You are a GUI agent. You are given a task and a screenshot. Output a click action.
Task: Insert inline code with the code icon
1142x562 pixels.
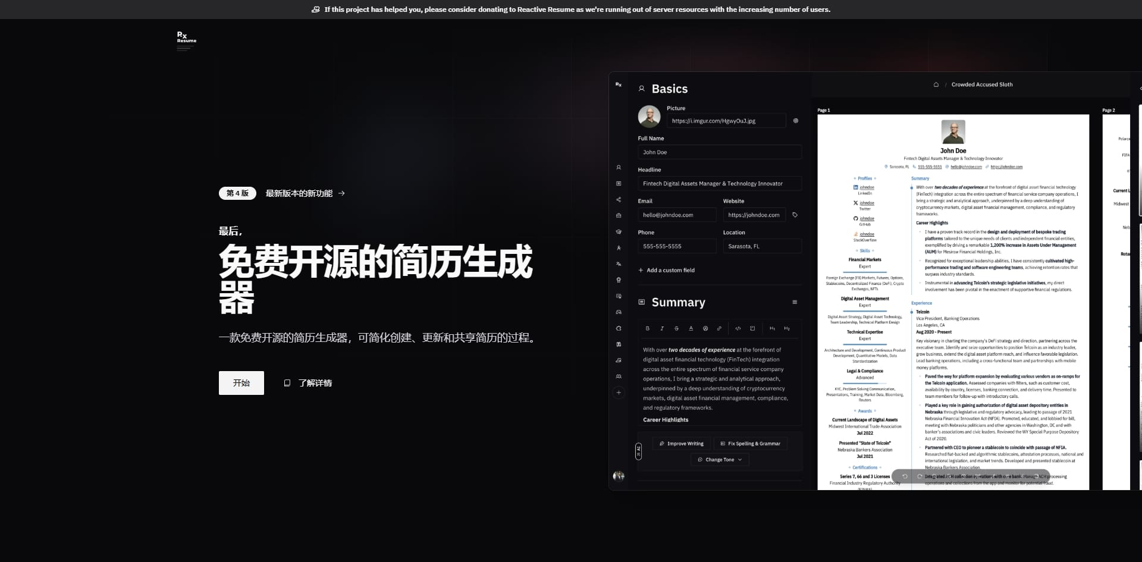coord(738,328)
